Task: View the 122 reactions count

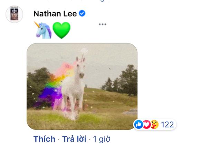Action: point(167,124)
